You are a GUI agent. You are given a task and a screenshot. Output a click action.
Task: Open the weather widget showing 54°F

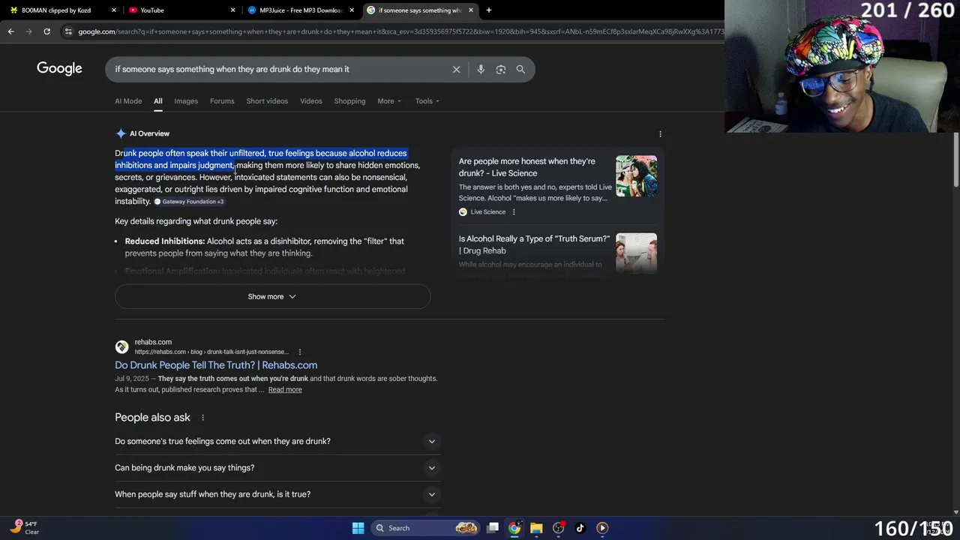(25, 528)
